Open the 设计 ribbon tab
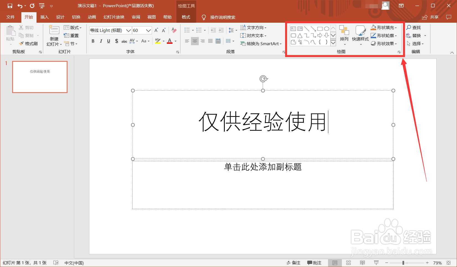 pyautogui.click(x=60, y=17)
